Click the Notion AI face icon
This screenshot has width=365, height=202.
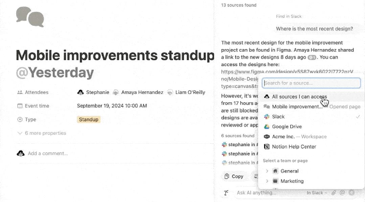(x=226, y=193)
